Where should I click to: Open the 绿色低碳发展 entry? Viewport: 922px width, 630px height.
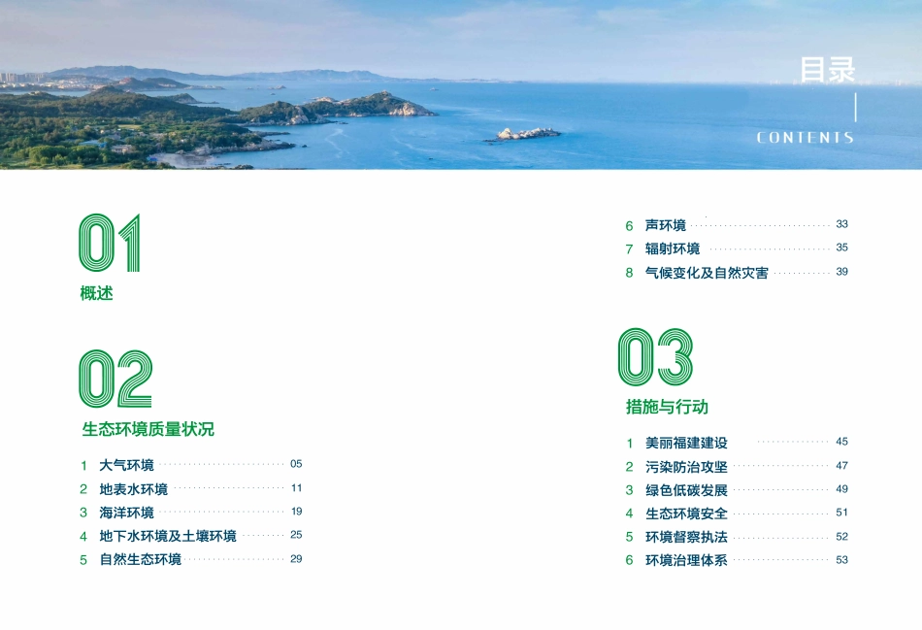(x=687, y=490)
